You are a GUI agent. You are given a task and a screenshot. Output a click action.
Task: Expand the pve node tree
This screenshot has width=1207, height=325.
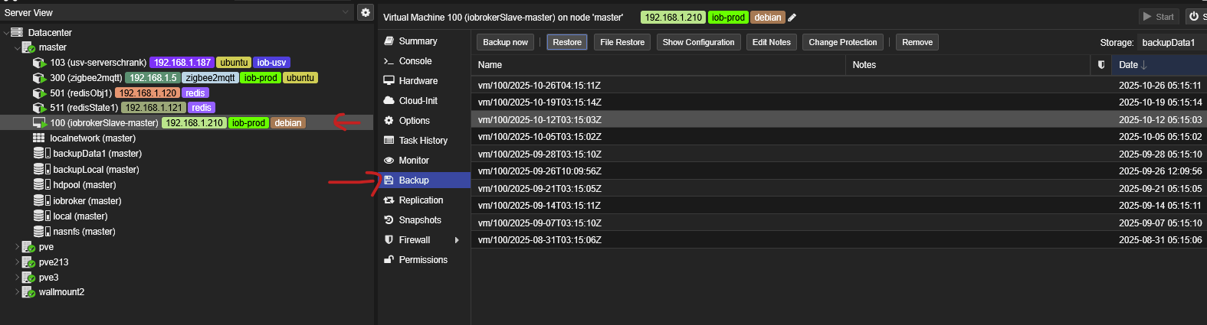click(17, 247)
